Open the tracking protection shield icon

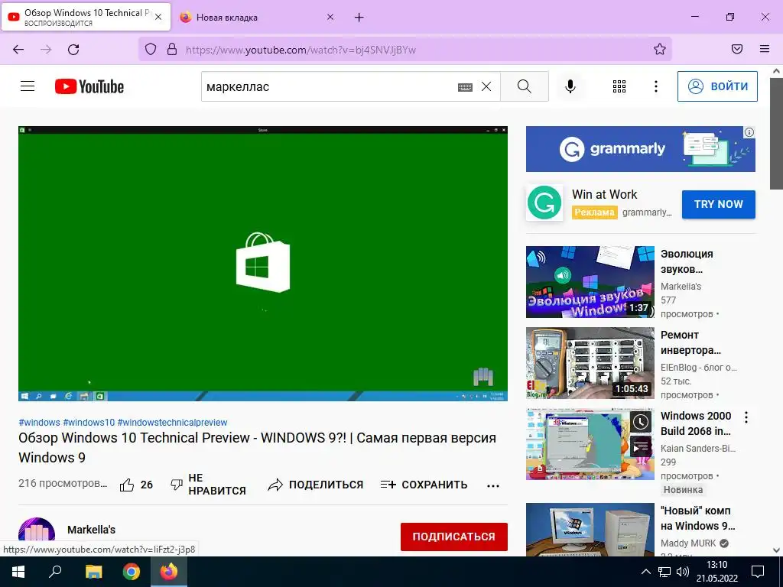(151, 49)
